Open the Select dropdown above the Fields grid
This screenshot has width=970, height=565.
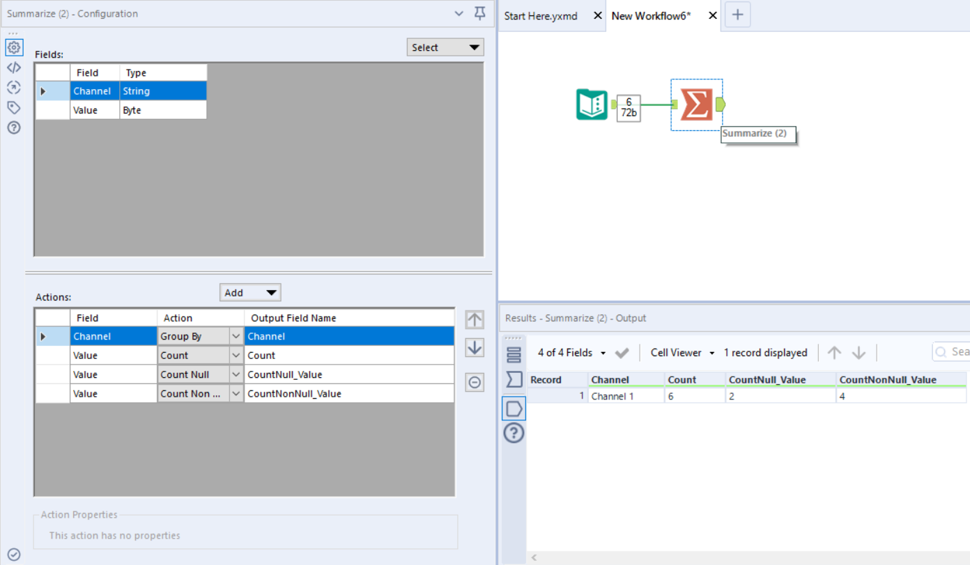tap(445, 47)
